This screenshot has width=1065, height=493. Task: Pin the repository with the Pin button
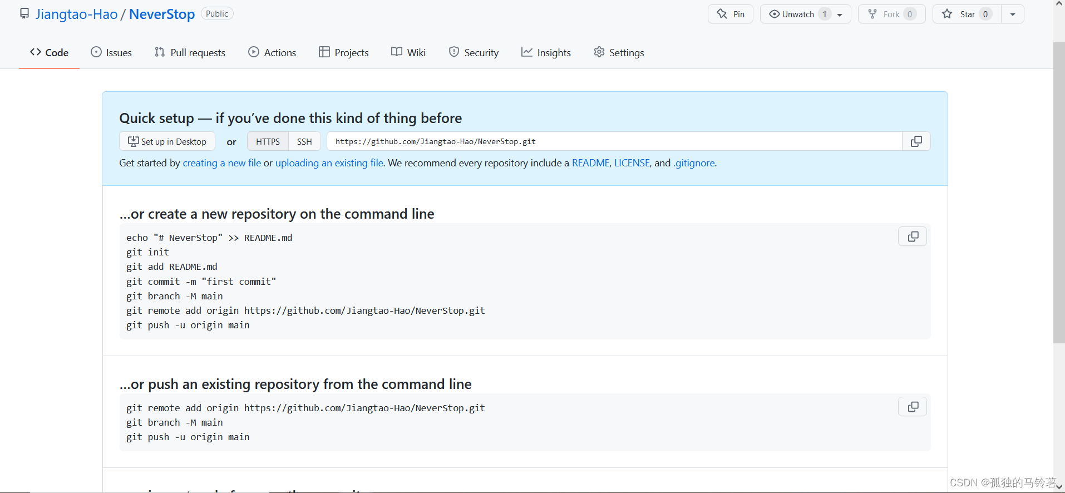[x=731, y=14]
